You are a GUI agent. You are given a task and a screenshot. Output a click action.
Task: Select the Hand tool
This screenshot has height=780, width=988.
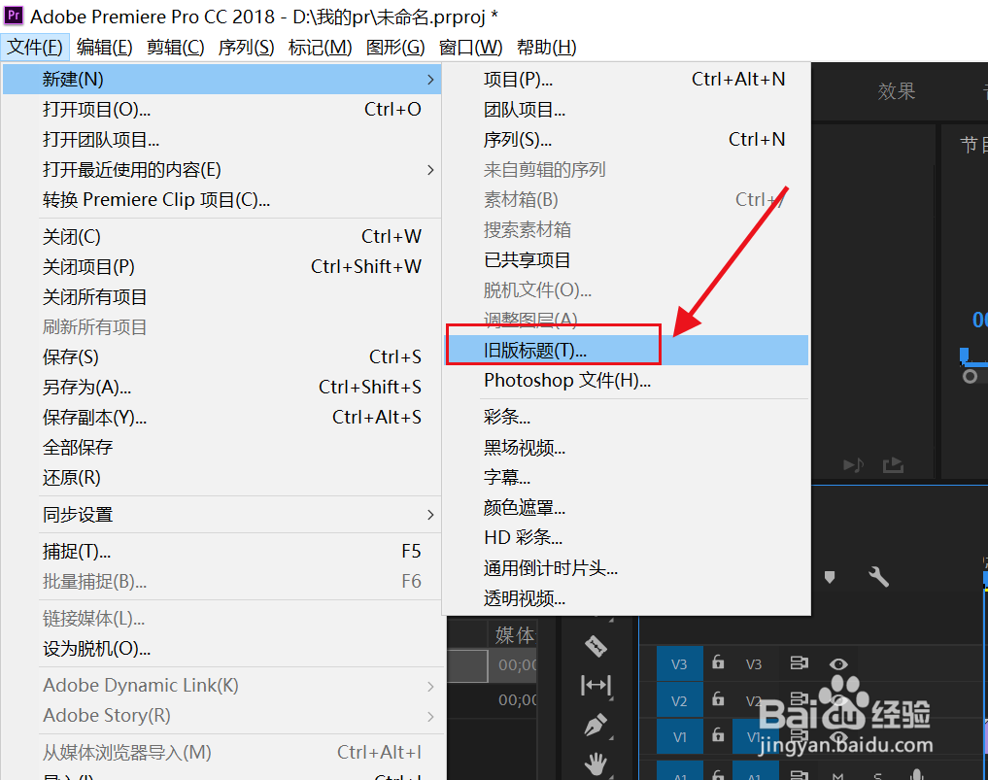[596, 763]
